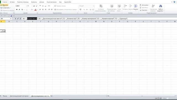
Task: Open the AutoSum (Автосумма) dropdown arrow
Action: (149, 5)
